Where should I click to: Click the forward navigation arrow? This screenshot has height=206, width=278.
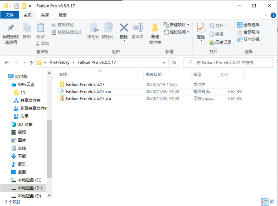[x=17, y=62]
